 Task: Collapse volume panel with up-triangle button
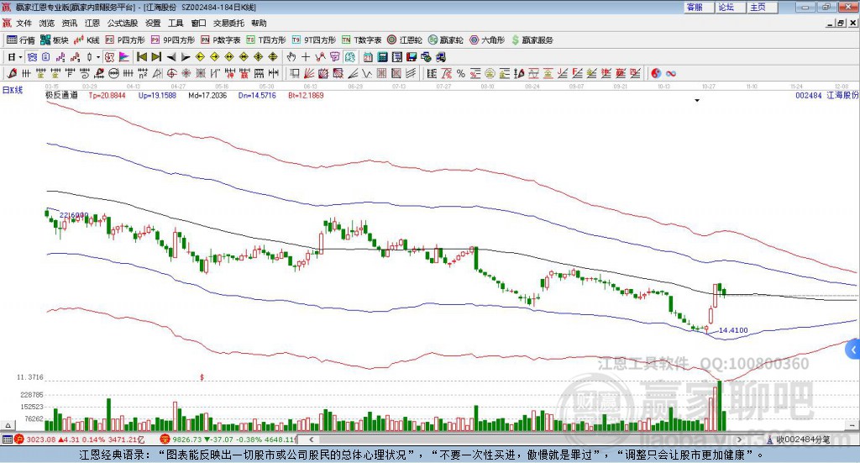tap(8, 425)
